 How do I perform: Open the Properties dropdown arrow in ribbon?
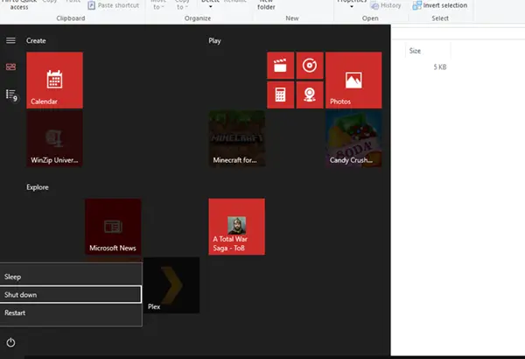click(x=352, y=6)
